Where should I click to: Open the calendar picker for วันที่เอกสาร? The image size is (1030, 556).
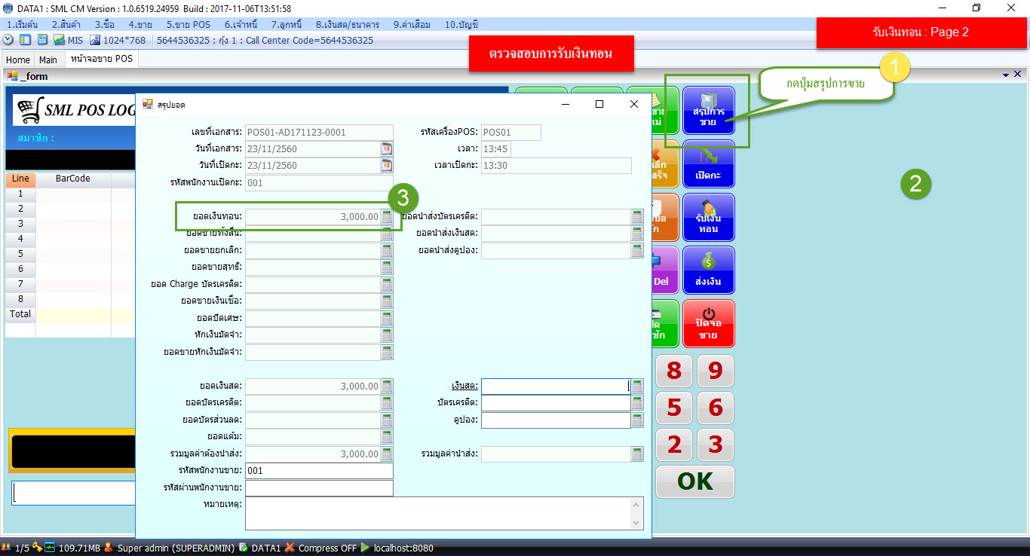(387, 148)
